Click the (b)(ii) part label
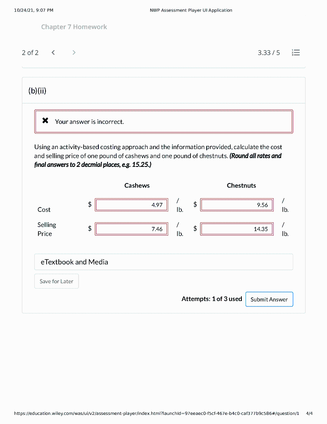Screen dimensions: 327x424 (37, 90)
